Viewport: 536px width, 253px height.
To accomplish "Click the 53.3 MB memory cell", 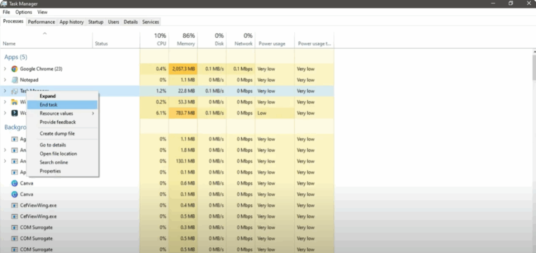I will [x=183, y=102].
